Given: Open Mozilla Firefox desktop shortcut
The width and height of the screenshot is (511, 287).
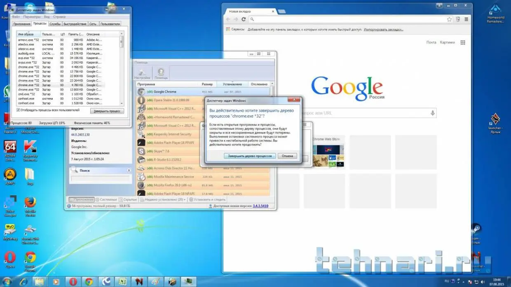Looking at the screenshot, I should pyautogui.click(x=30, y=206).
